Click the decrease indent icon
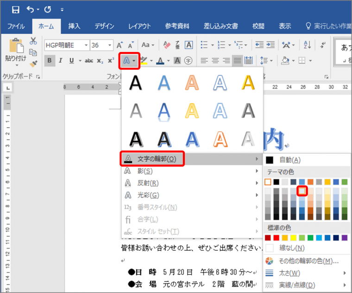The image size is (352, 293). pos(259,45)
